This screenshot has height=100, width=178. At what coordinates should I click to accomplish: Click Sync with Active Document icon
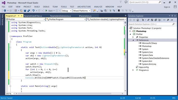148,20
